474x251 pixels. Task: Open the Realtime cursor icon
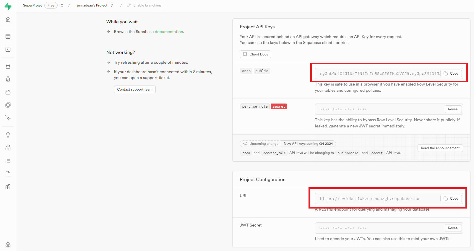tap(8, 118)
